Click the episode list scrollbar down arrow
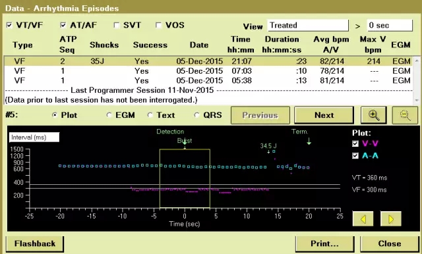422x254 pixels. (x=417, y=101)
